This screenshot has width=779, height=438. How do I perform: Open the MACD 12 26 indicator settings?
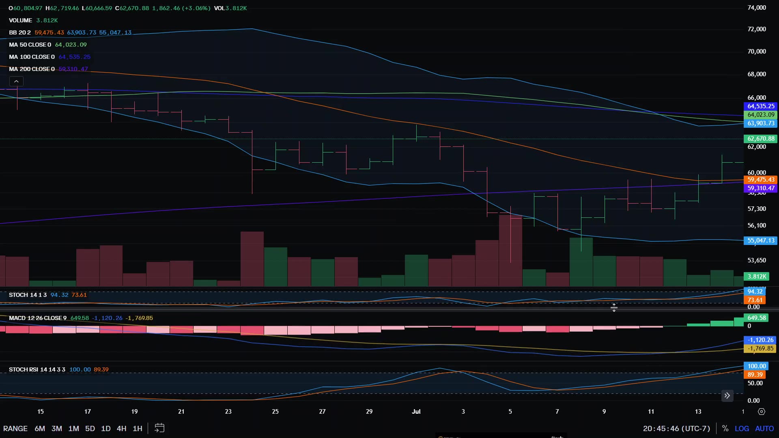37,318
